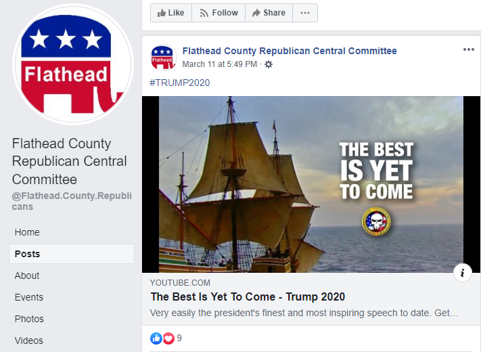Share this page
The width and height of the screenshot is (481, 352).
tap(269, 13)
